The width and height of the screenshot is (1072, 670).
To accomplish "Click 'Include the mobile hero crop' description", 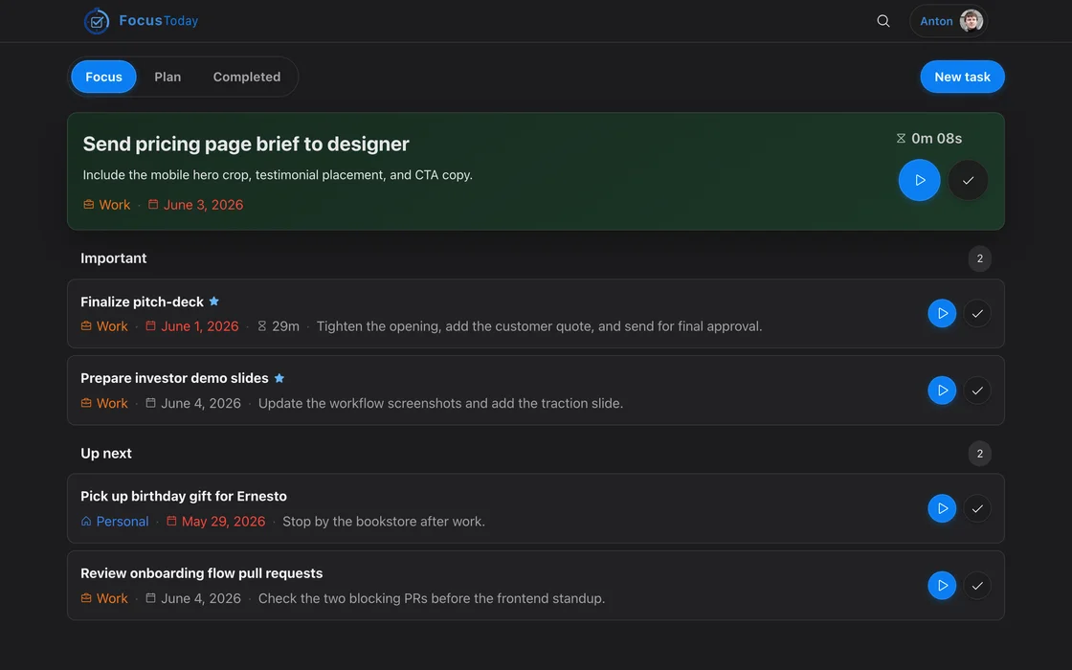I will click(278, 175).
